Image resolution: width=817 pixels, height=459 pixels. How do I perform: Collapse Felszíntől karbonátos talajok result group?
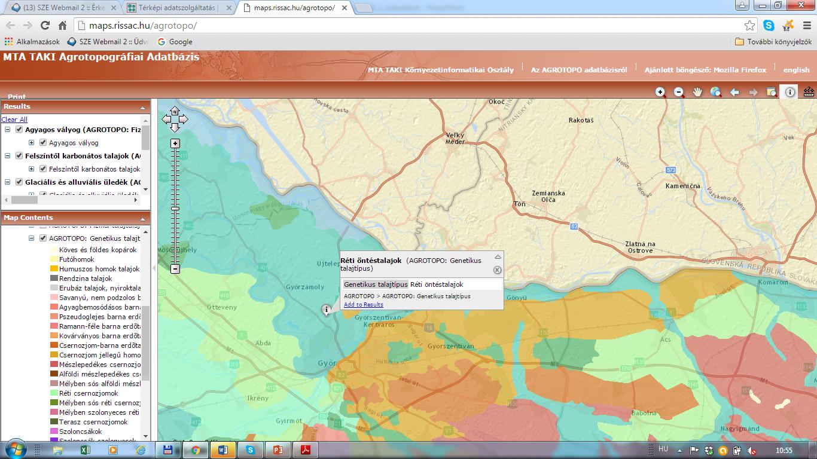point(8,155)
